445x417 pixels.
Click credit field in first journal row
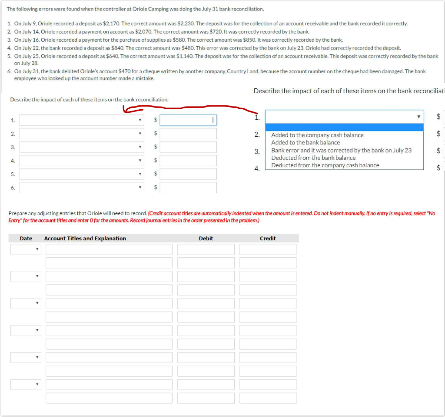click(268, 249)
